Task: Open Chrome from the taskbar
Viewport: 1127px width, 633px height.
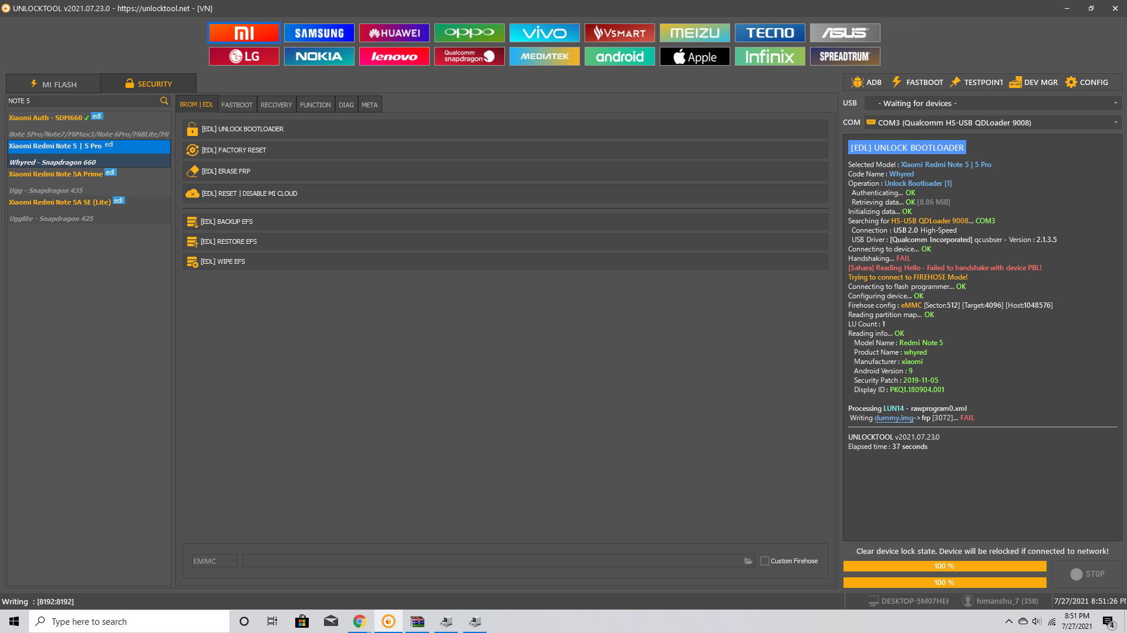Action: 359,621
